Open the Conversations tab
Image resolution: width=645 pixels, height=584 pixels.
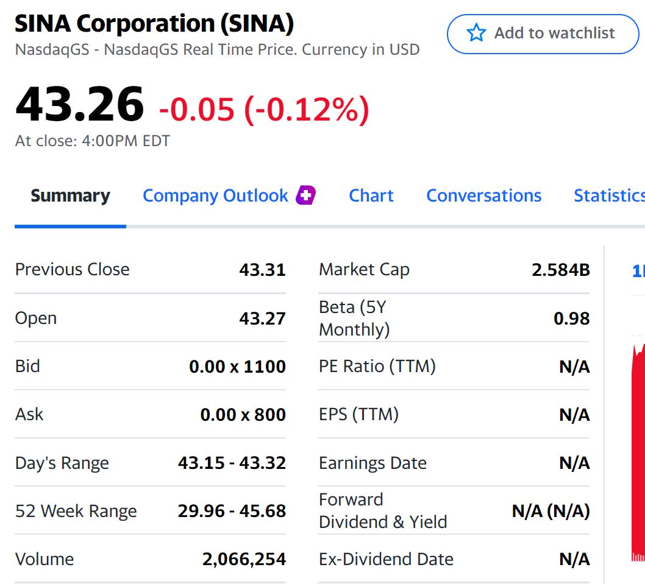click(x=484, y=195)
